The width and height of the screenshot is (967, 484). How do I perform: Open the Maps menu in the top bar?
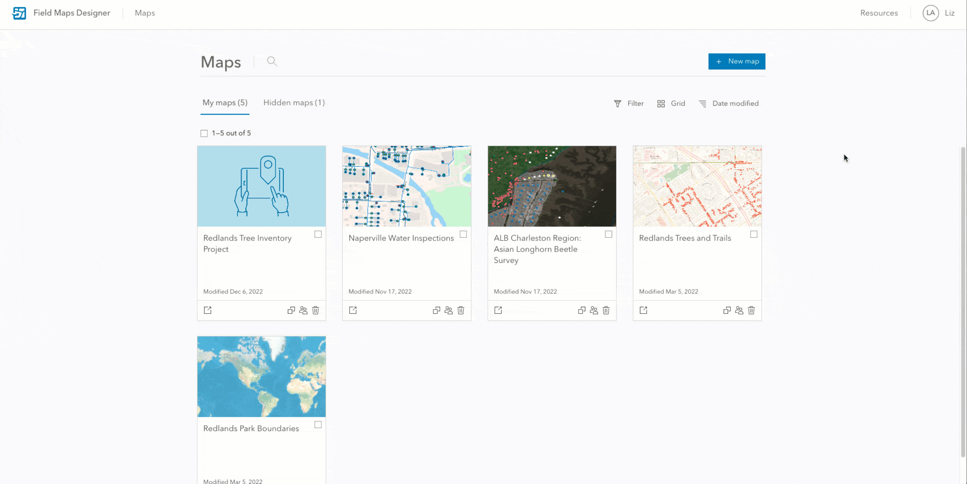pyautogui.click(x=145, y=13)
